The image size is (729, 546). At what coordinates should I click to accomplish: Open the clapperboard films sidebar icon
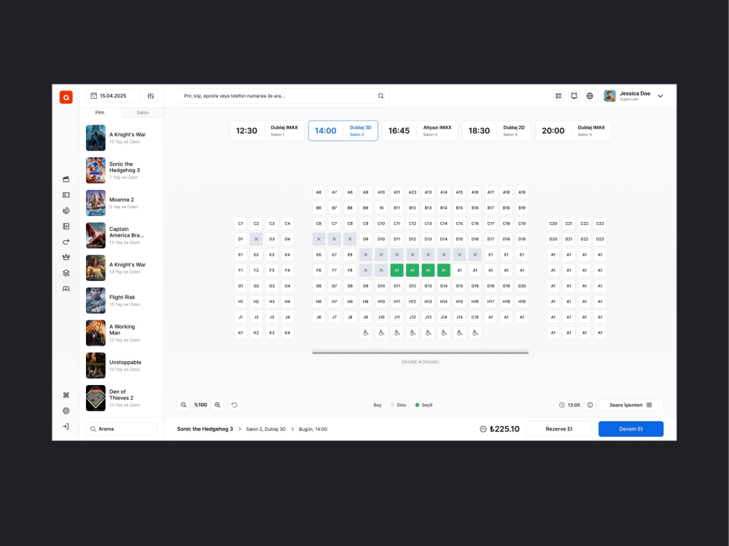(x=66, y=179)
